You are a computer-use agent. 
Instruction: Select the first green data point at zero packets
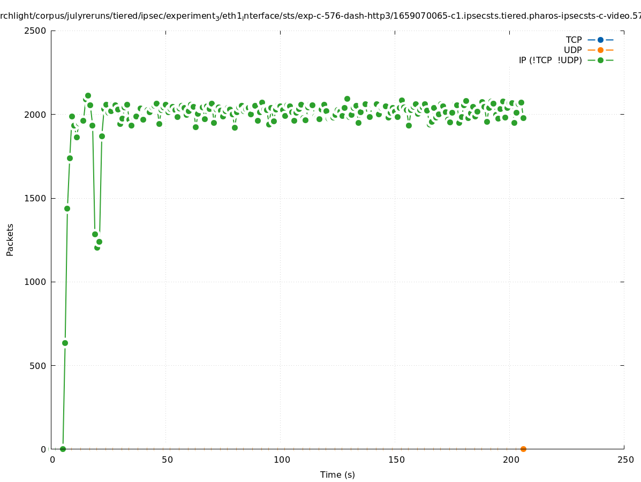click(x=63, y=449)
